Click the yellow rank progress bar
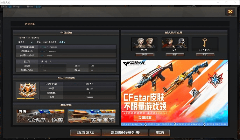This screenshot has width=240, height=140. point(25,99)
